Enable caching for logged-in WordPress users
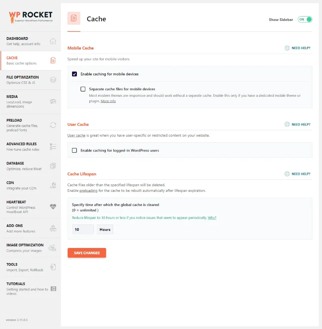The height and width of the screenshot is (329, 322). 74,150
